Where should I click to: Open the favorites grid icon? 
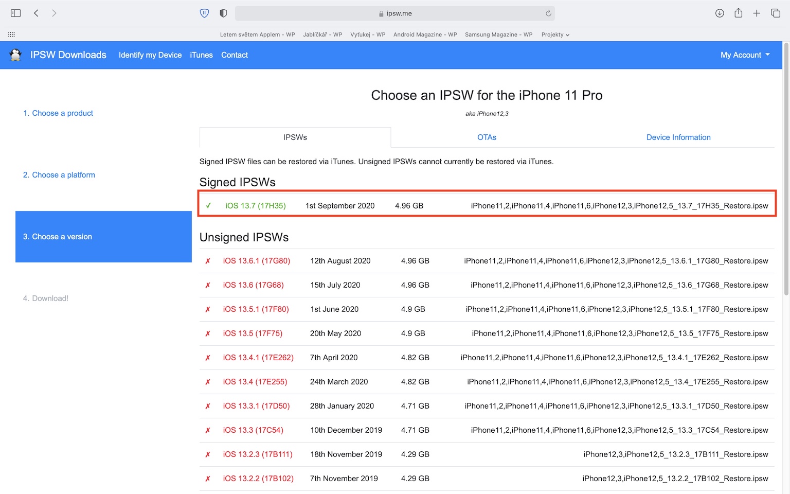tap(11, 34)
